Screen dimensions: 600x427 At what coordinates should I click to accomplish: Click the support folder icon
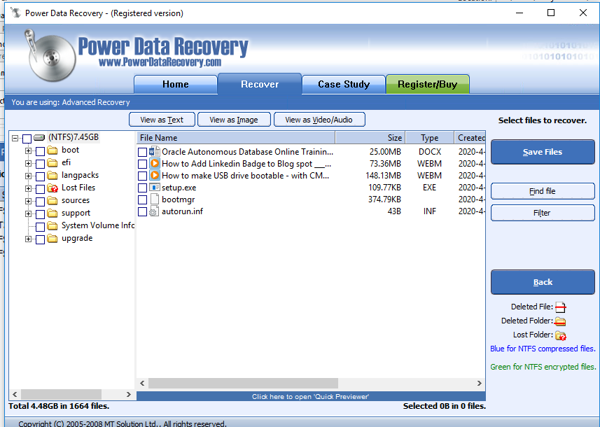pyautogui.click(x=53, y=213)
